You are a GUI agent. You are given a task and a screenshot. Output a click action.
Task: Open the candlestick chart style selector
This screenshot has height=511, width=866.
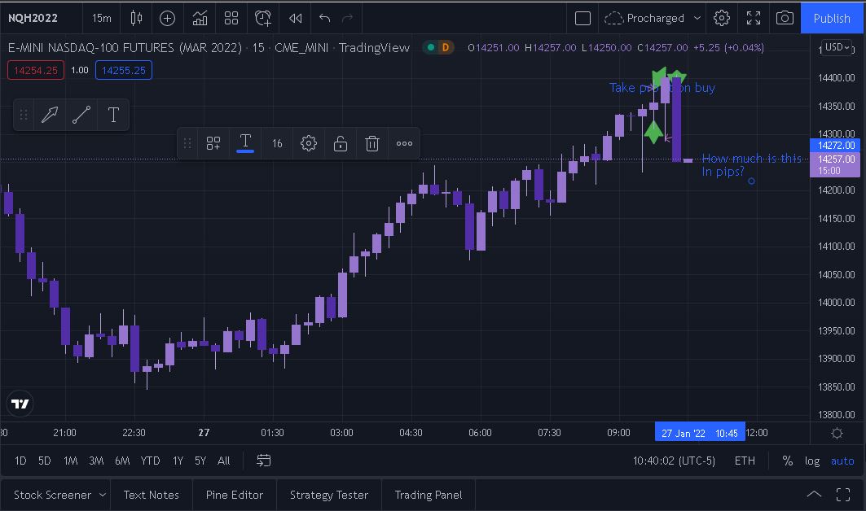pyautogui.click(x=136, y=18)
